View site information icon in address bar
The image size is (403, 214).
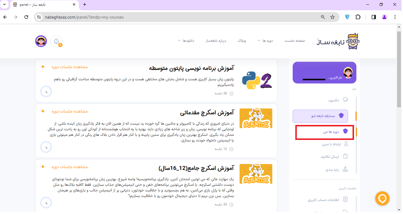(x=39, y=17)
